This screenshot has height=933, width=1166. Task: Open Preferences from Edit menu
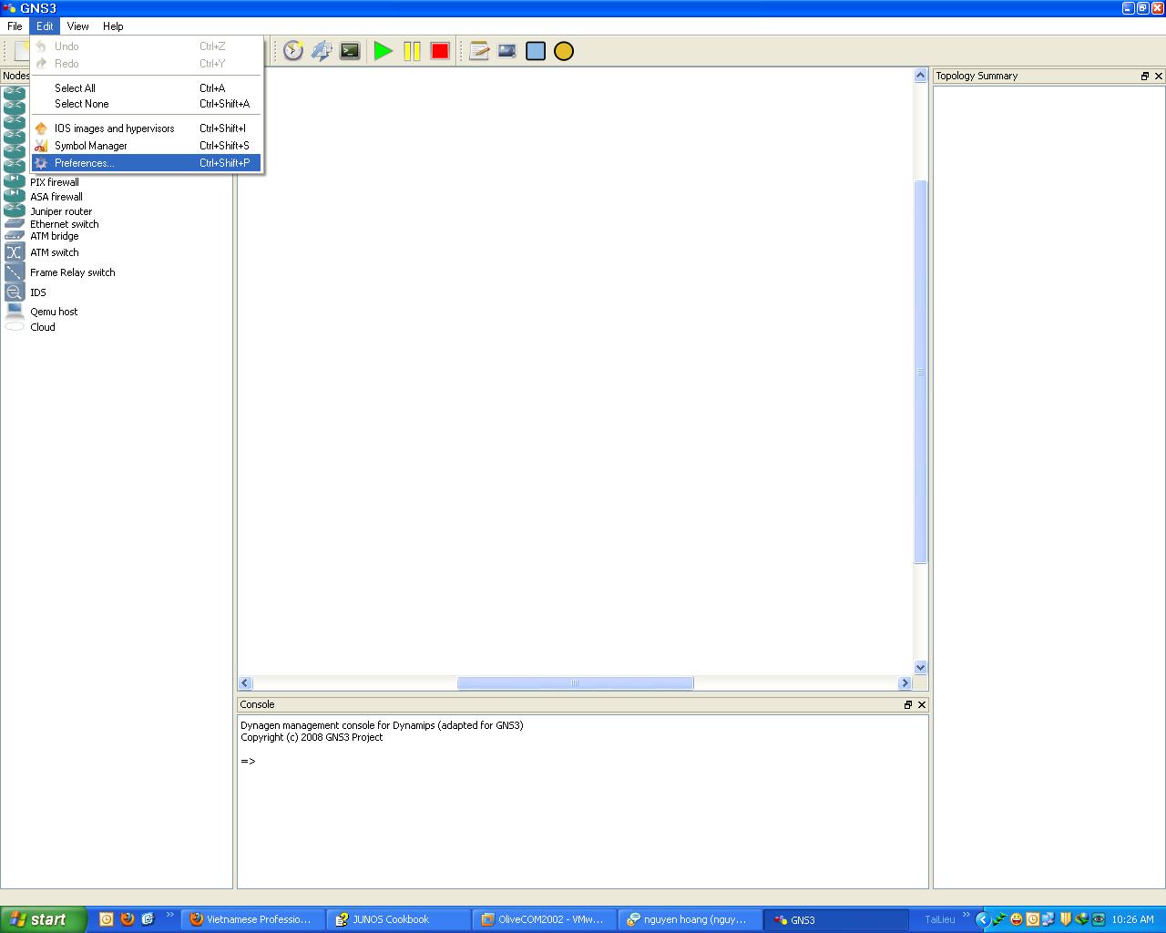147,163
